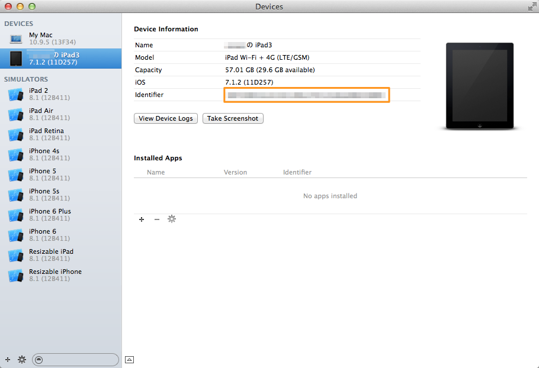The image size is (539, 368).
Task: Select My Mac in the devices list
Action: click(x=60, y=38)
